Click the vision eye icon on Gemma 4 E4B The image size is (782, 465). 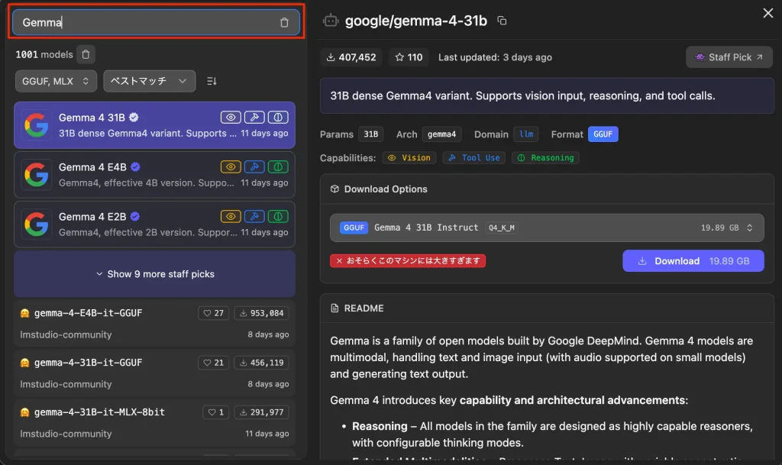(x=231, y=166)
